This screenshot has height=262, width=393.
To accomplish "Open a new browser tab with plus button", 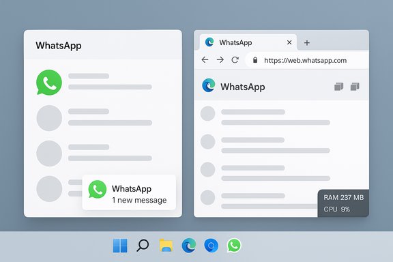I will (x=307, y=43).
